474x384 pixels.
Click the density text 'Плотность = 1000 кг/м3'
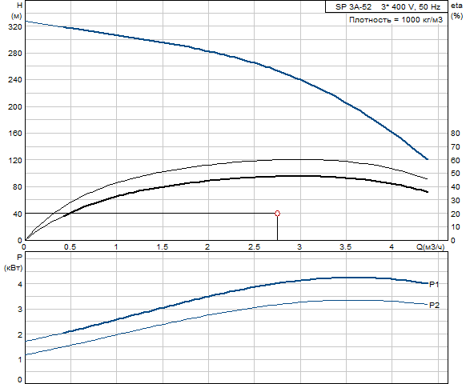click(396, 20)
